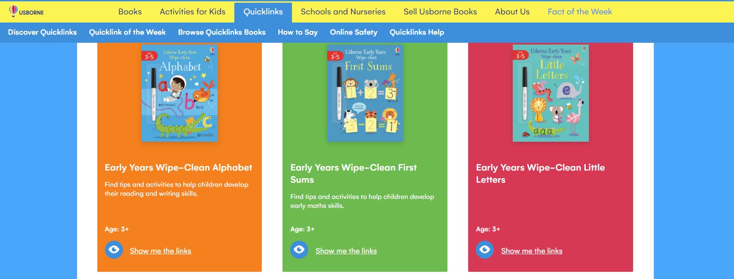
Task: Select the Quicklinks tab
Action: point(263,12)
